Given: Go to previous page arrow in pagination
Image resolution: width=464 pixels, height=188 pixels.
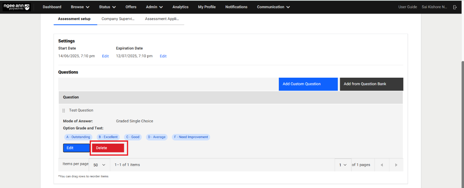Looking at the screenshot, I should point(382,165).
